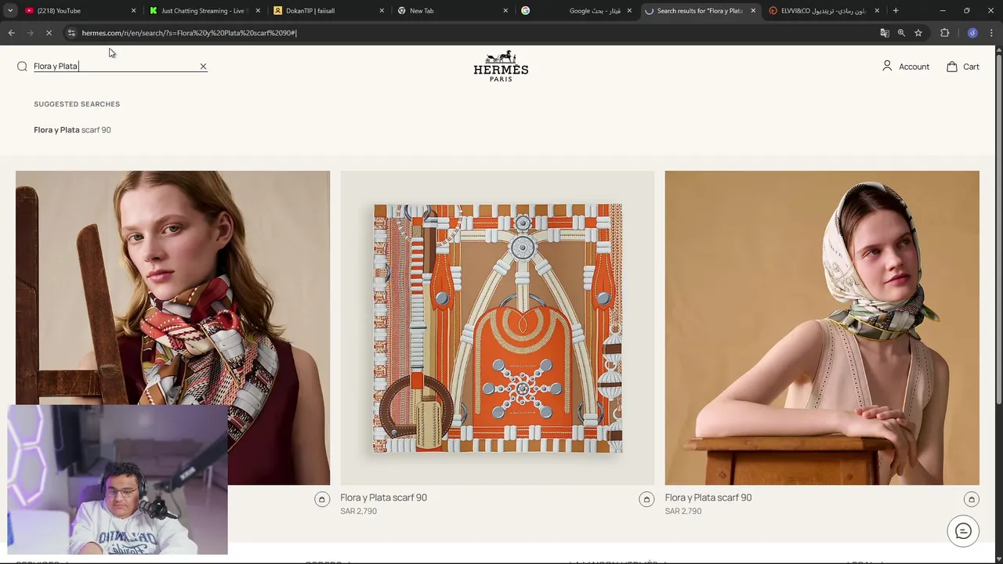The width and height of the screenshot is (1003, 564).
Task: Quick-add bag icon of the orange flat scarf card
Action: [646, 499]
